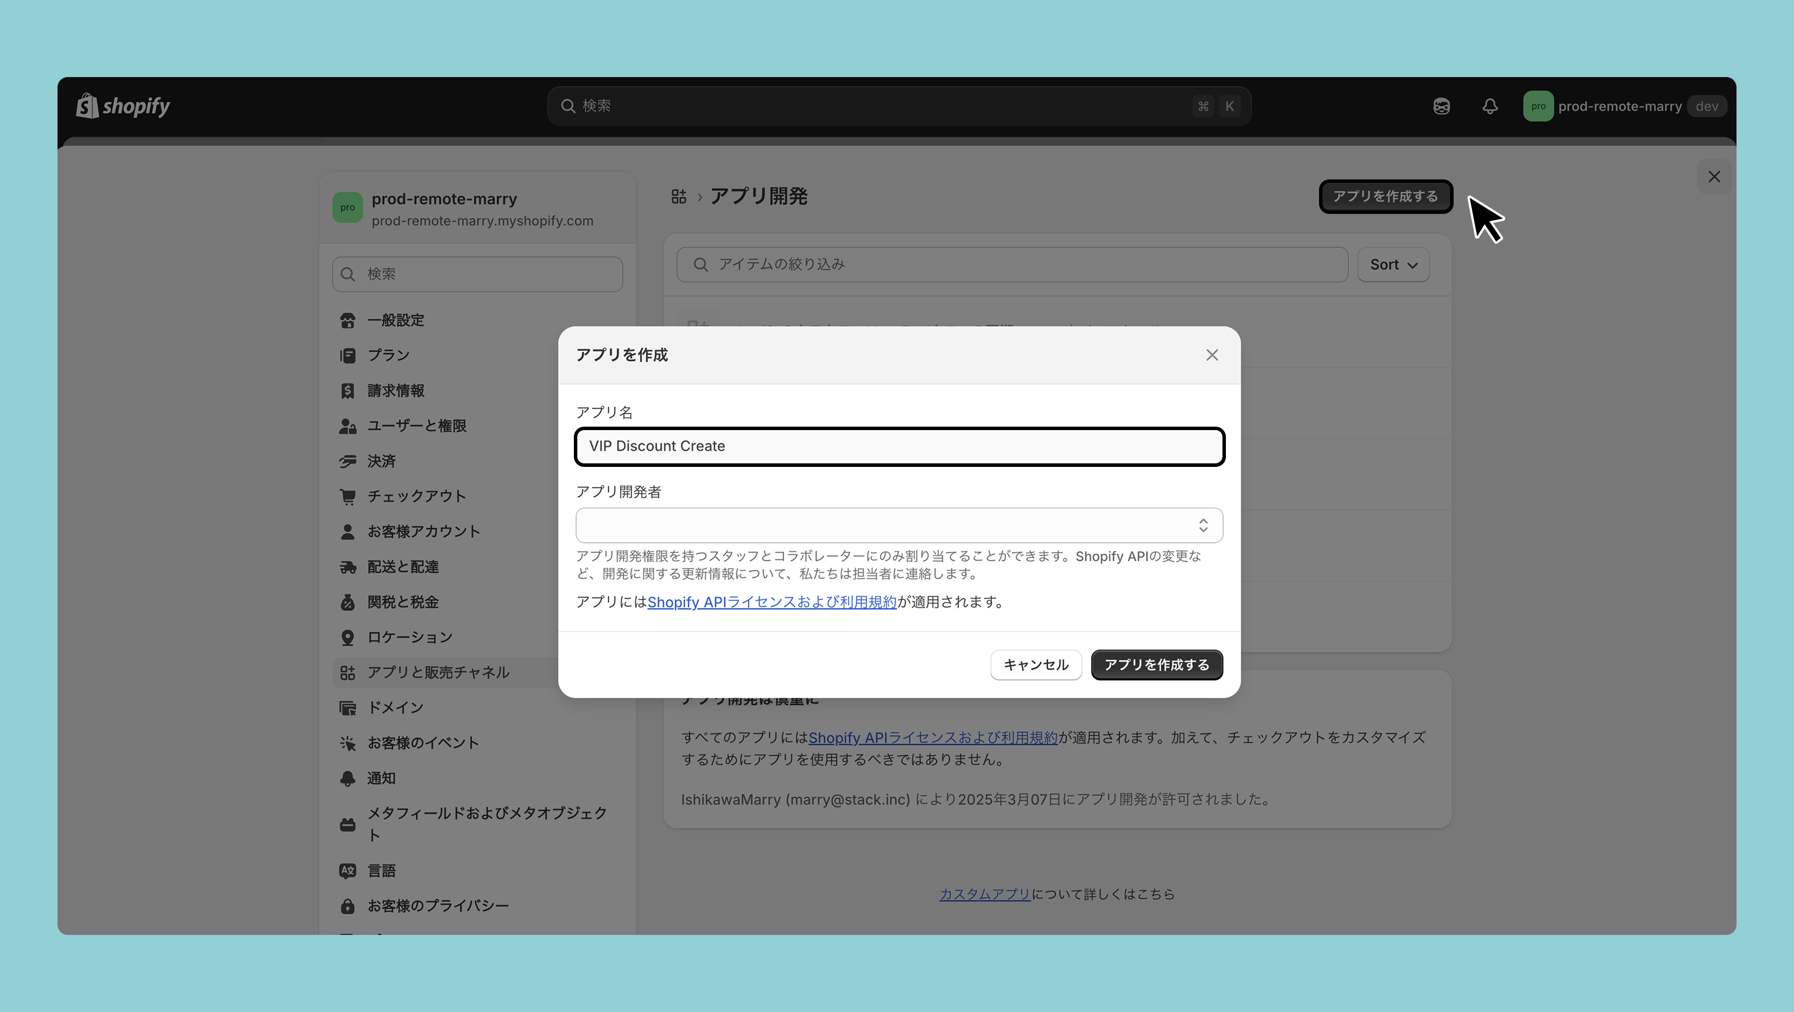Open the notifications bell icon
This screenshot has height=1012, width=1794.
point(1490,106)
